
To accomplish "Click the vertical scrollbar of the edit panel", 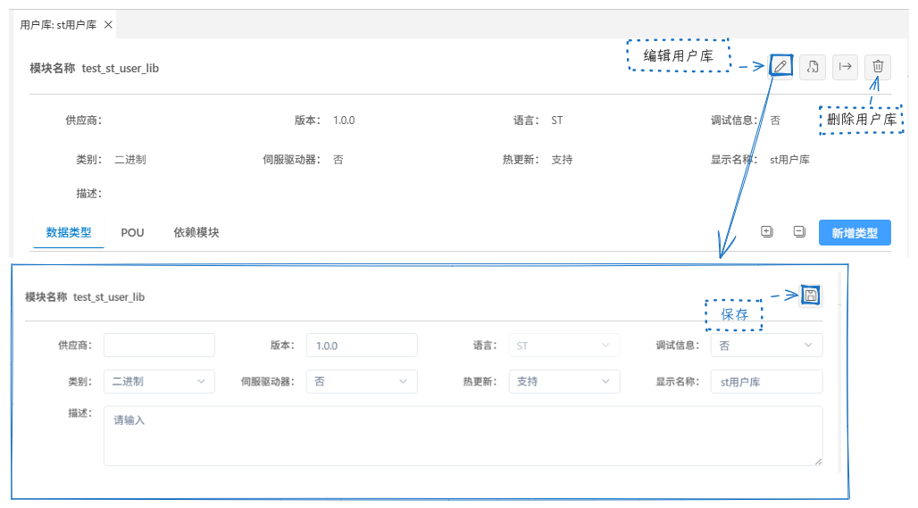I will [x=839, y=371].
